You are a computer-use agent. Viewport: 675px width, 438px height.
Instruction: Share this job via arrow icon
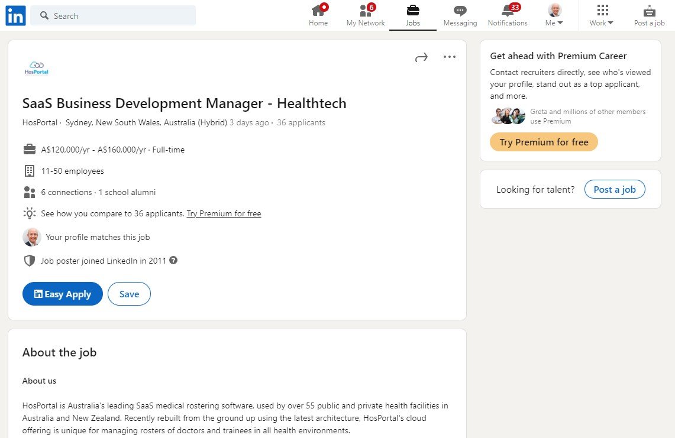[421, 57]
